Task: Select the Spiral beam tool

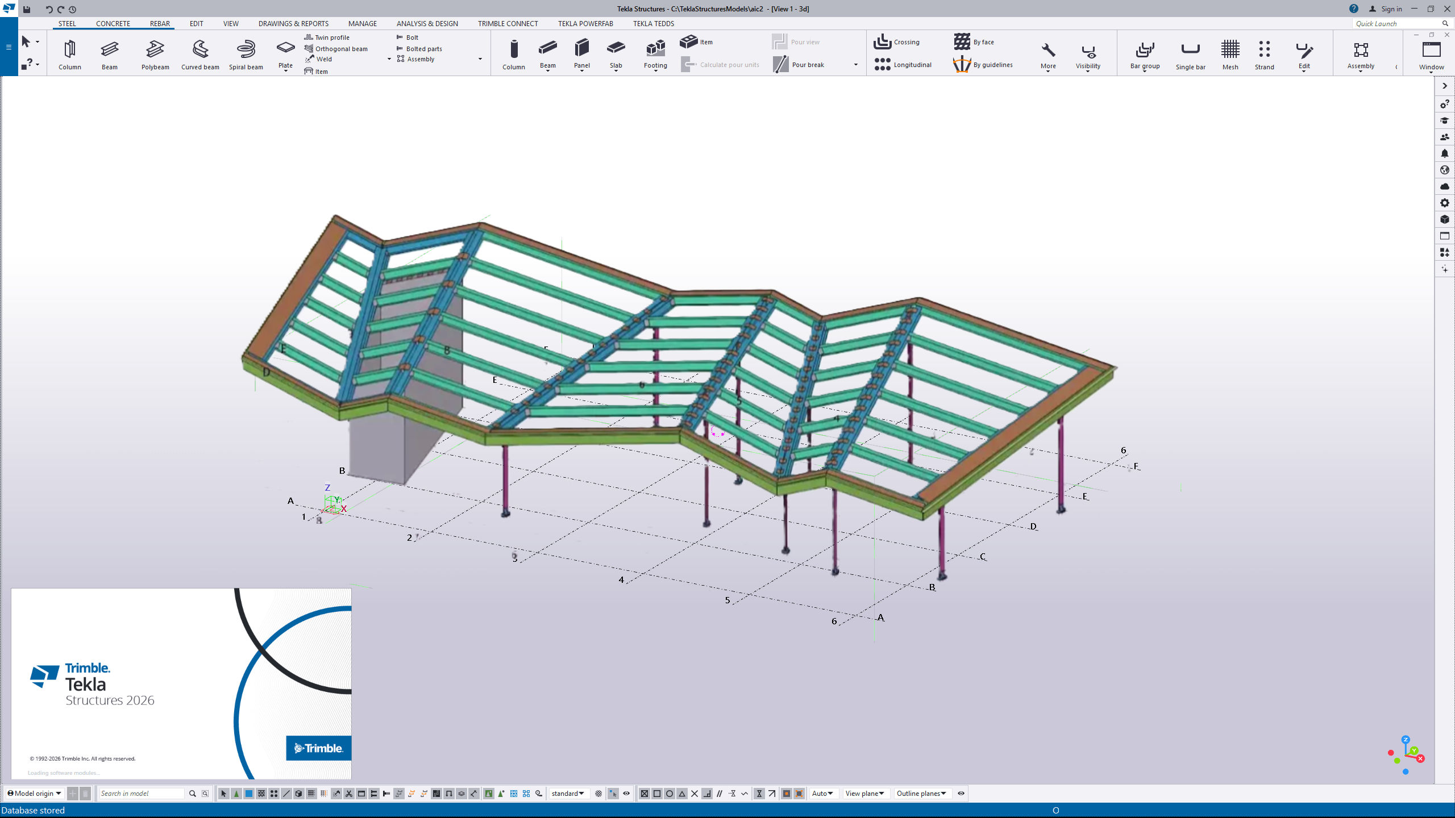Action: (x=246, y=55)
